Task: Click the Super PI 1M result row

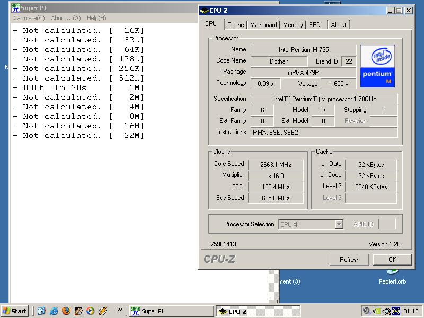Action: coord(78,87)
